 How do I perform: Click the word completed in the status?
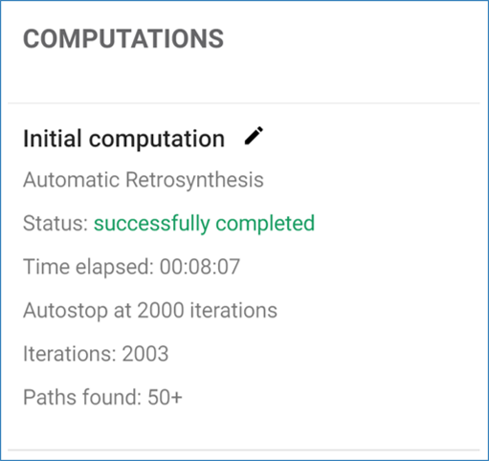(265, 224)
